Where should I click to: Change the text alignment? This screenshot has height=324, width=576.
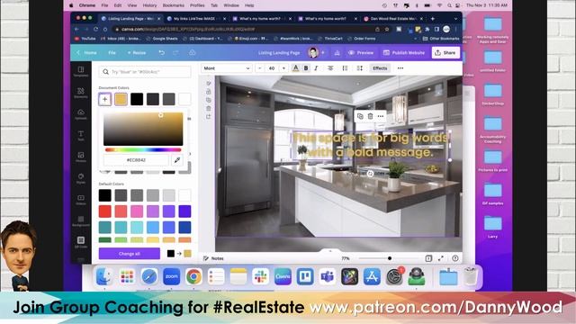(330, 68)
